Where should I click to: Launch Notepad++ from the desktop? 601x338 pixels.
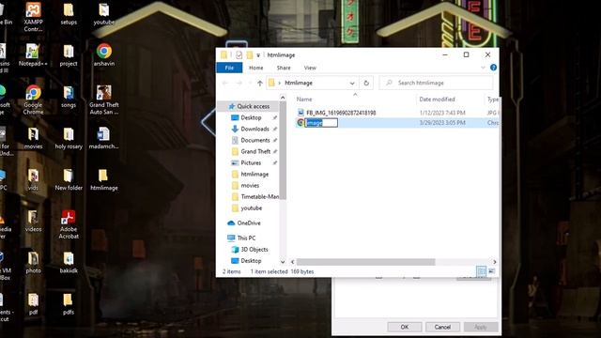click(x=33, y=55)
